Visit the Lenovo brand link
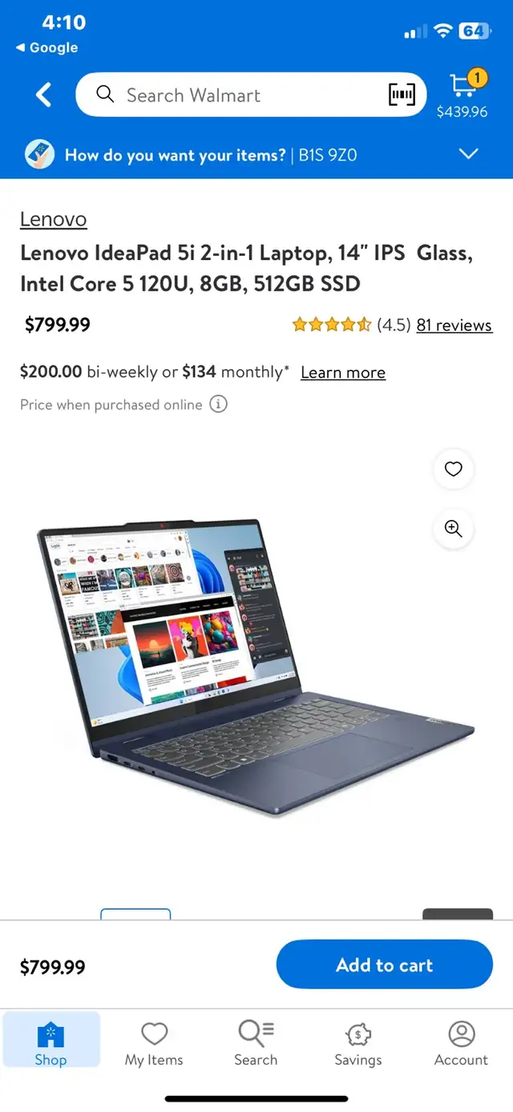 (x=53, y=219)
